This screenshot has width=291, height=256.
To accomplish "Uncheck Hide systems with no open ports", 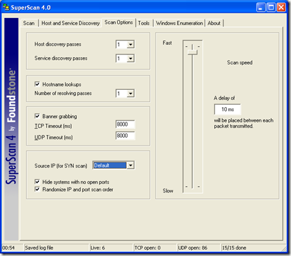I will [37, 182].
